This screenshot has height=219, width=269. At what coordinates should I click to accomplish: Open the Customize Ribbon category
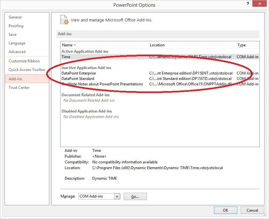tap(24, 61)
